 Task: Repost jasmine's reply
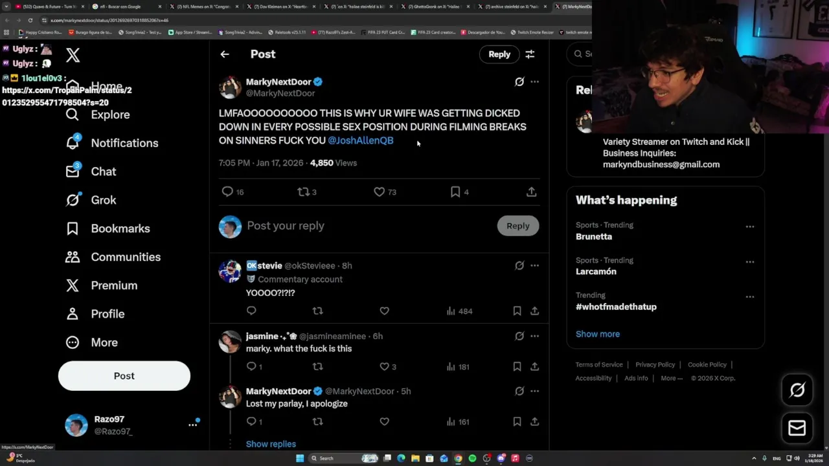click(317, 366)
